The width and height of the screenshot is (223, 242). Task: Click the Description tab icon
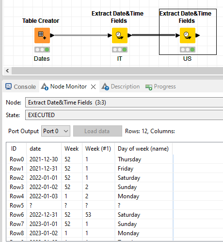pyautogui.click(x=105, y=86)
